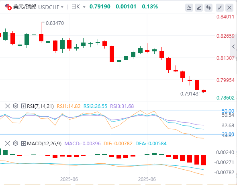
Task: Click the -0.13% change percentage
Action: coord(149,7)
